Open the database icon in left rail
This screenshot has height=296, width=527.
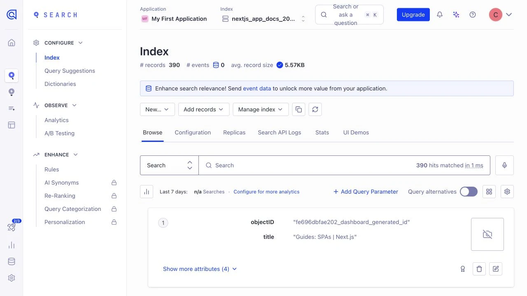12,262
